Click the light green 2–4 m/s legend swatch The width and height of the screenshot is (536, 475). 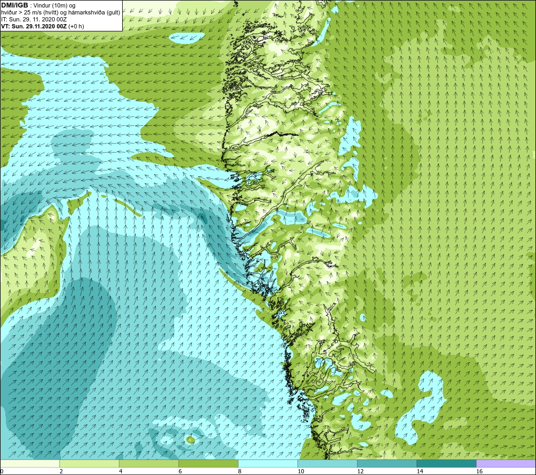pyautogui.click(x=89, y=463)
